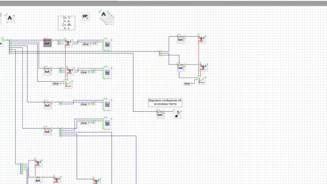Image resolution: width=327 pixels, height=184 pixels.
Task: Select tall multi-output hub left of gray BLOCK
Action: pyautogui.click(x=10, y=47)
